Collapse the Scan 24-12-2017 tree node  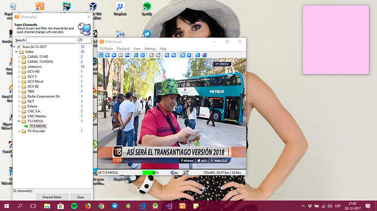[14, 47]
